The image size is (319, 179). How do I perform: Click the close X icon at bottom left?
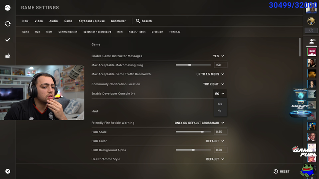8,171
